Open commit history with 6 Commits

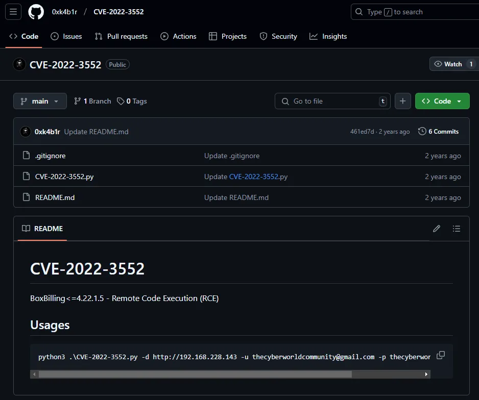click(438, 132)
